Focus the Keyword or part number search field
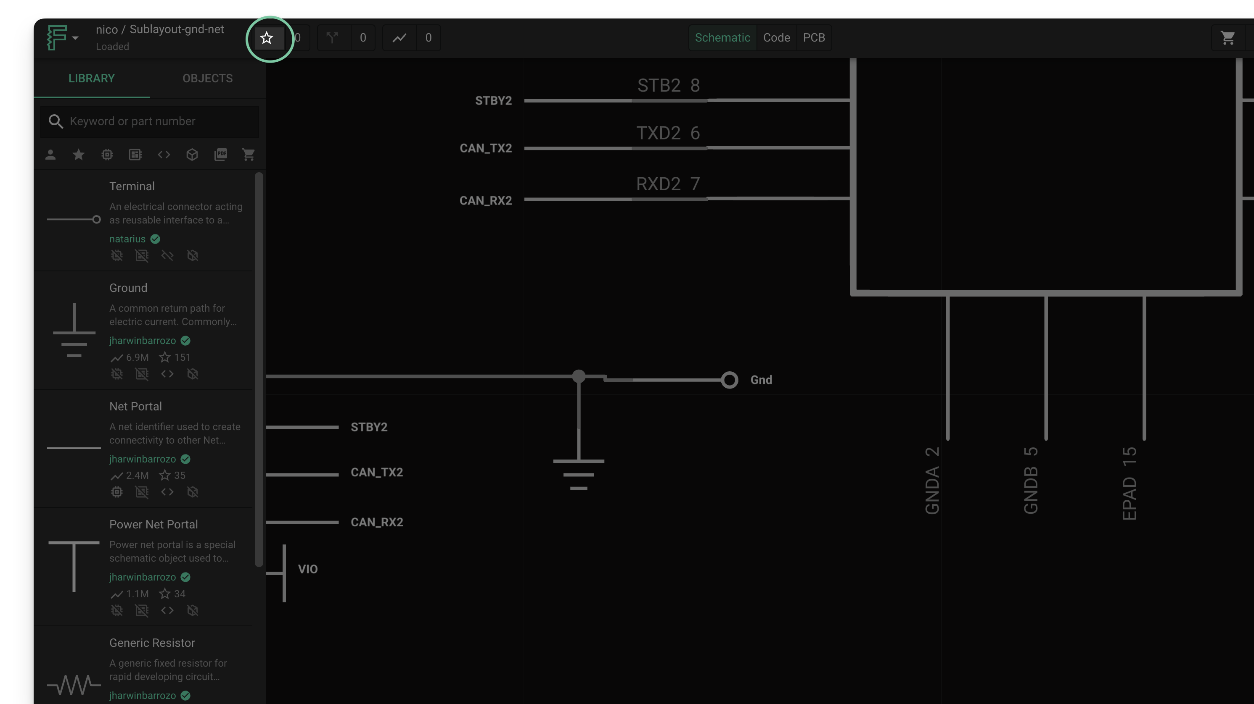This screenshot has height=704, width=1254. (149, 121)
